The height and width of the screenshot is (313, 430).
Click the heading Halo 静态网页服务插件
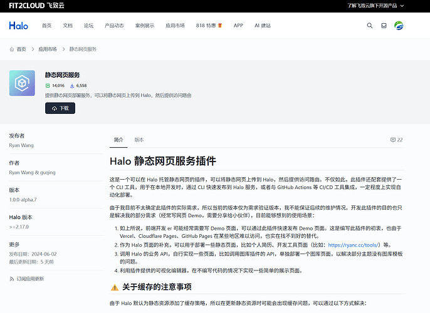(163, 161)
